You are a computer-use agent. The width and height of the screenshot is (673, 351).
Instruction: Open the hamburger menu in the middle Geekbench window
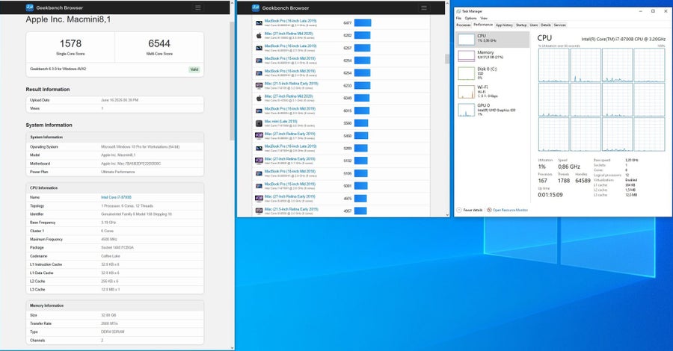[424, 7]
